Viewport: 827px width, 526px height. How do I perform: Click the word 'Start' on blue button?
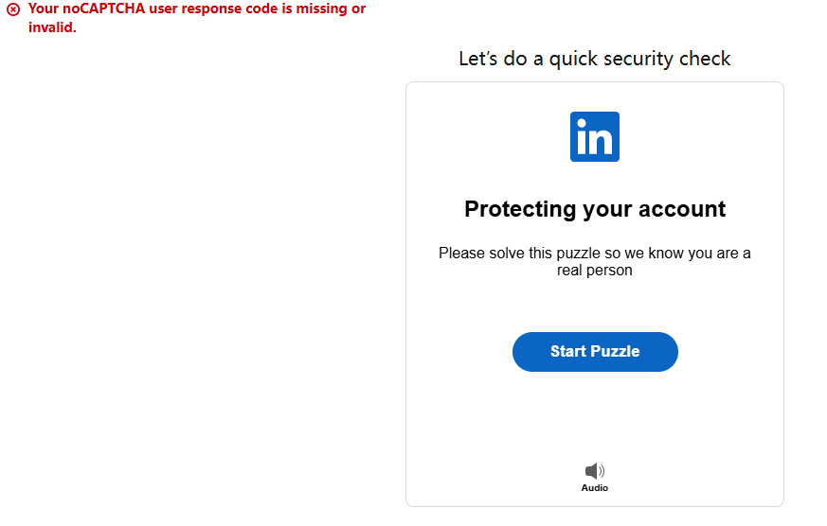pyautogui.click(x=568, y=351)
